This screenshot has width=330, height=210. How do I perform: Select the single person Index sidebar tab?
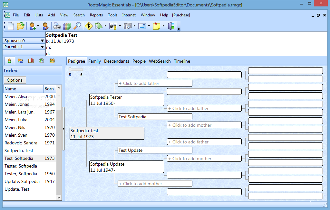[x=9, y=61]
